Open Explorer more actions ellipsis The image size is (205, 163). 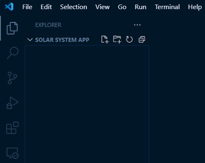tap(137, 25)
